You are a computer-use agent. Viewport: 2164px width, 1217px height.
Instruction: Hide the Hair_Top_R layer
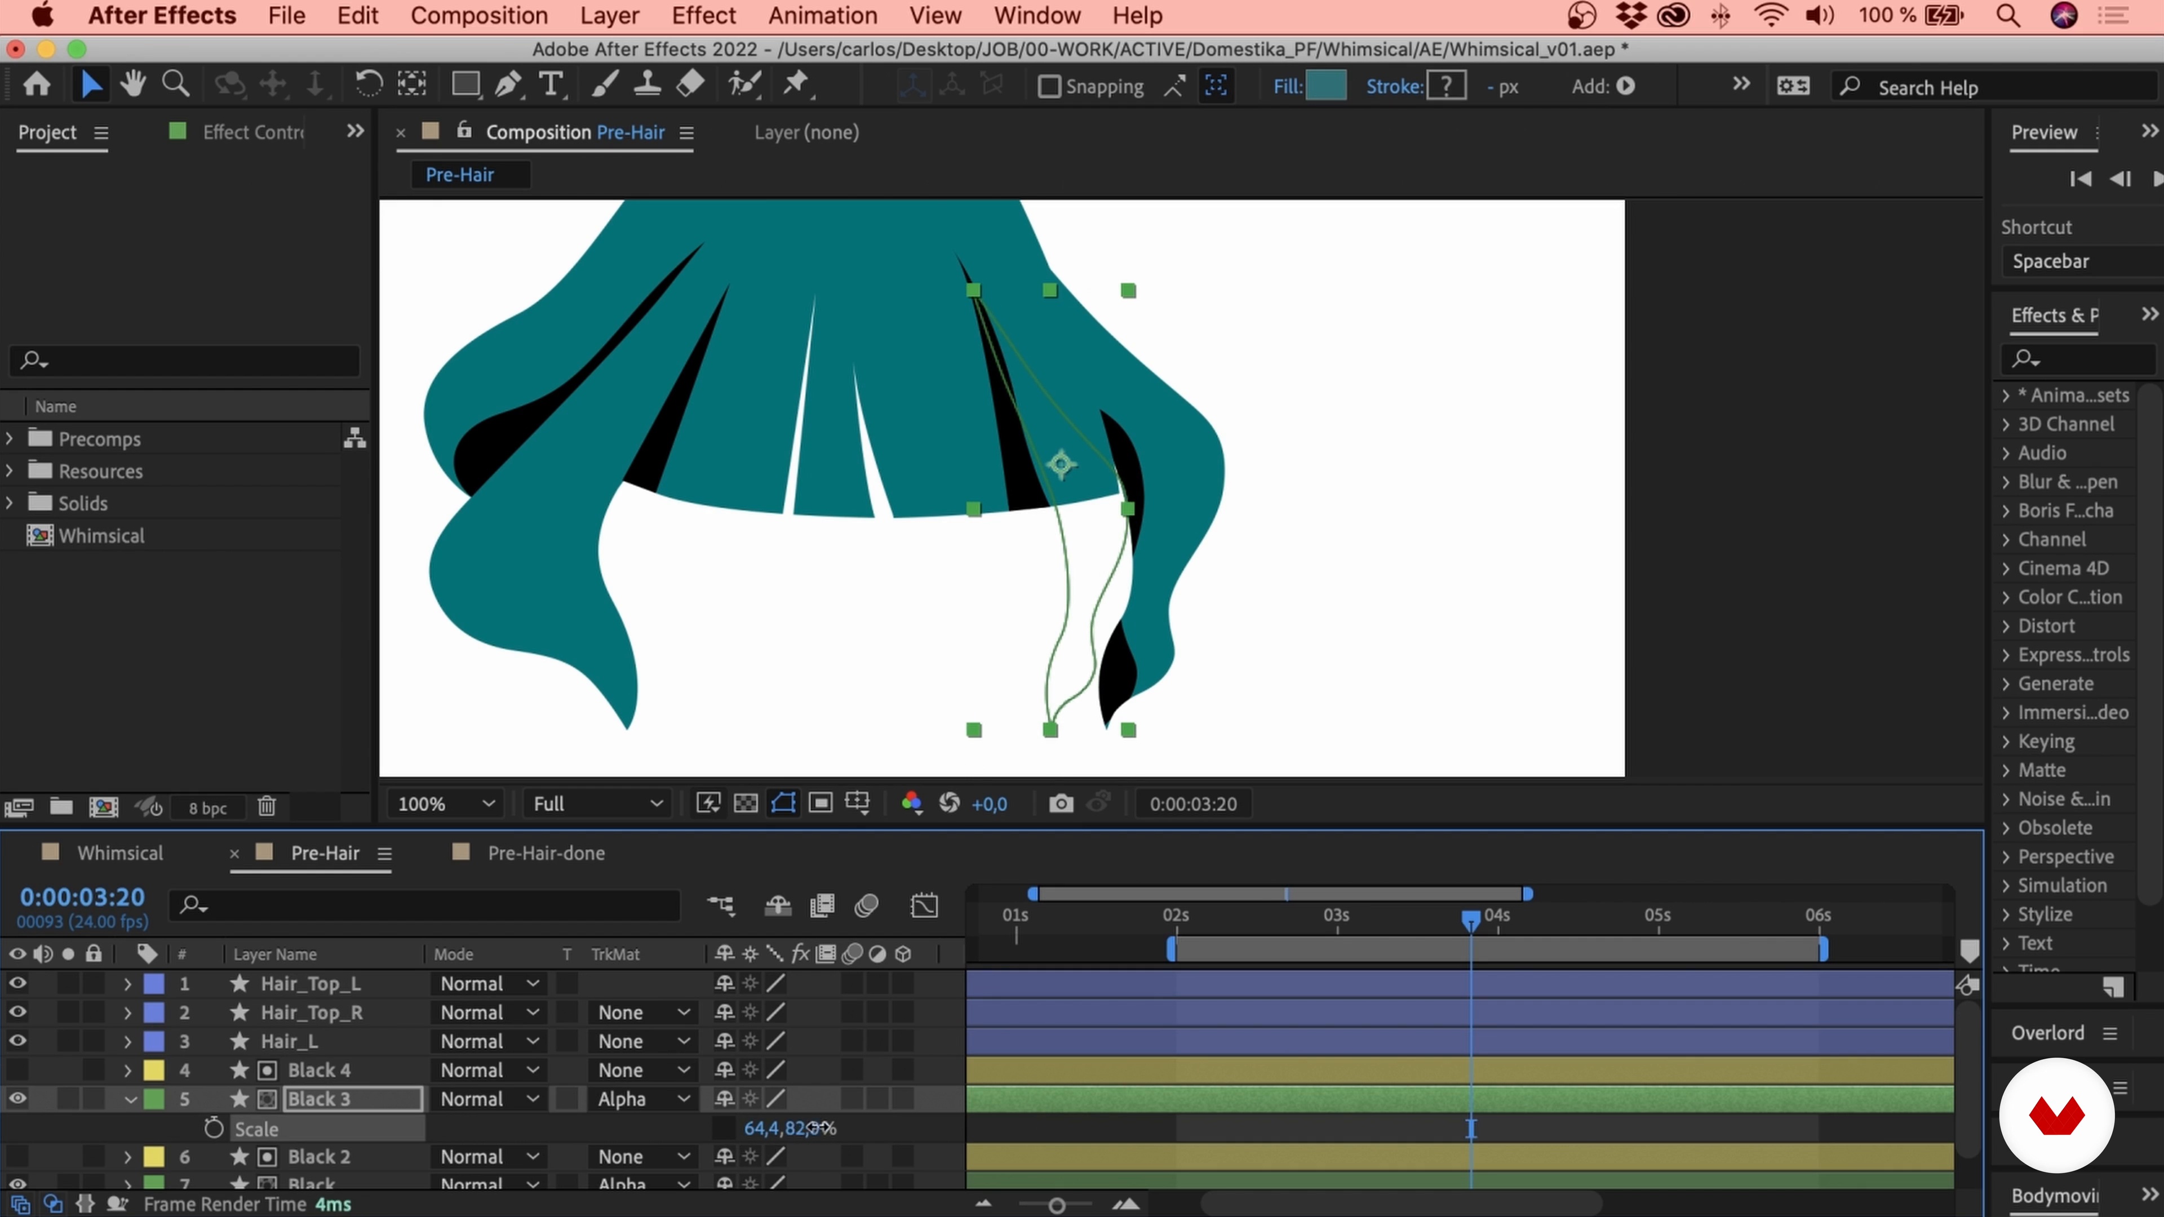pyautogui.click(x=17, y=1012)
